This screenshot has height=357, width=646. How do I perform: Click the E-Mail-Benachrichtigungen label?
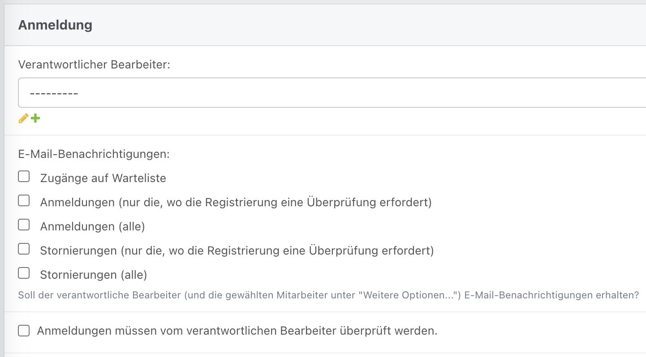point(94,154)
